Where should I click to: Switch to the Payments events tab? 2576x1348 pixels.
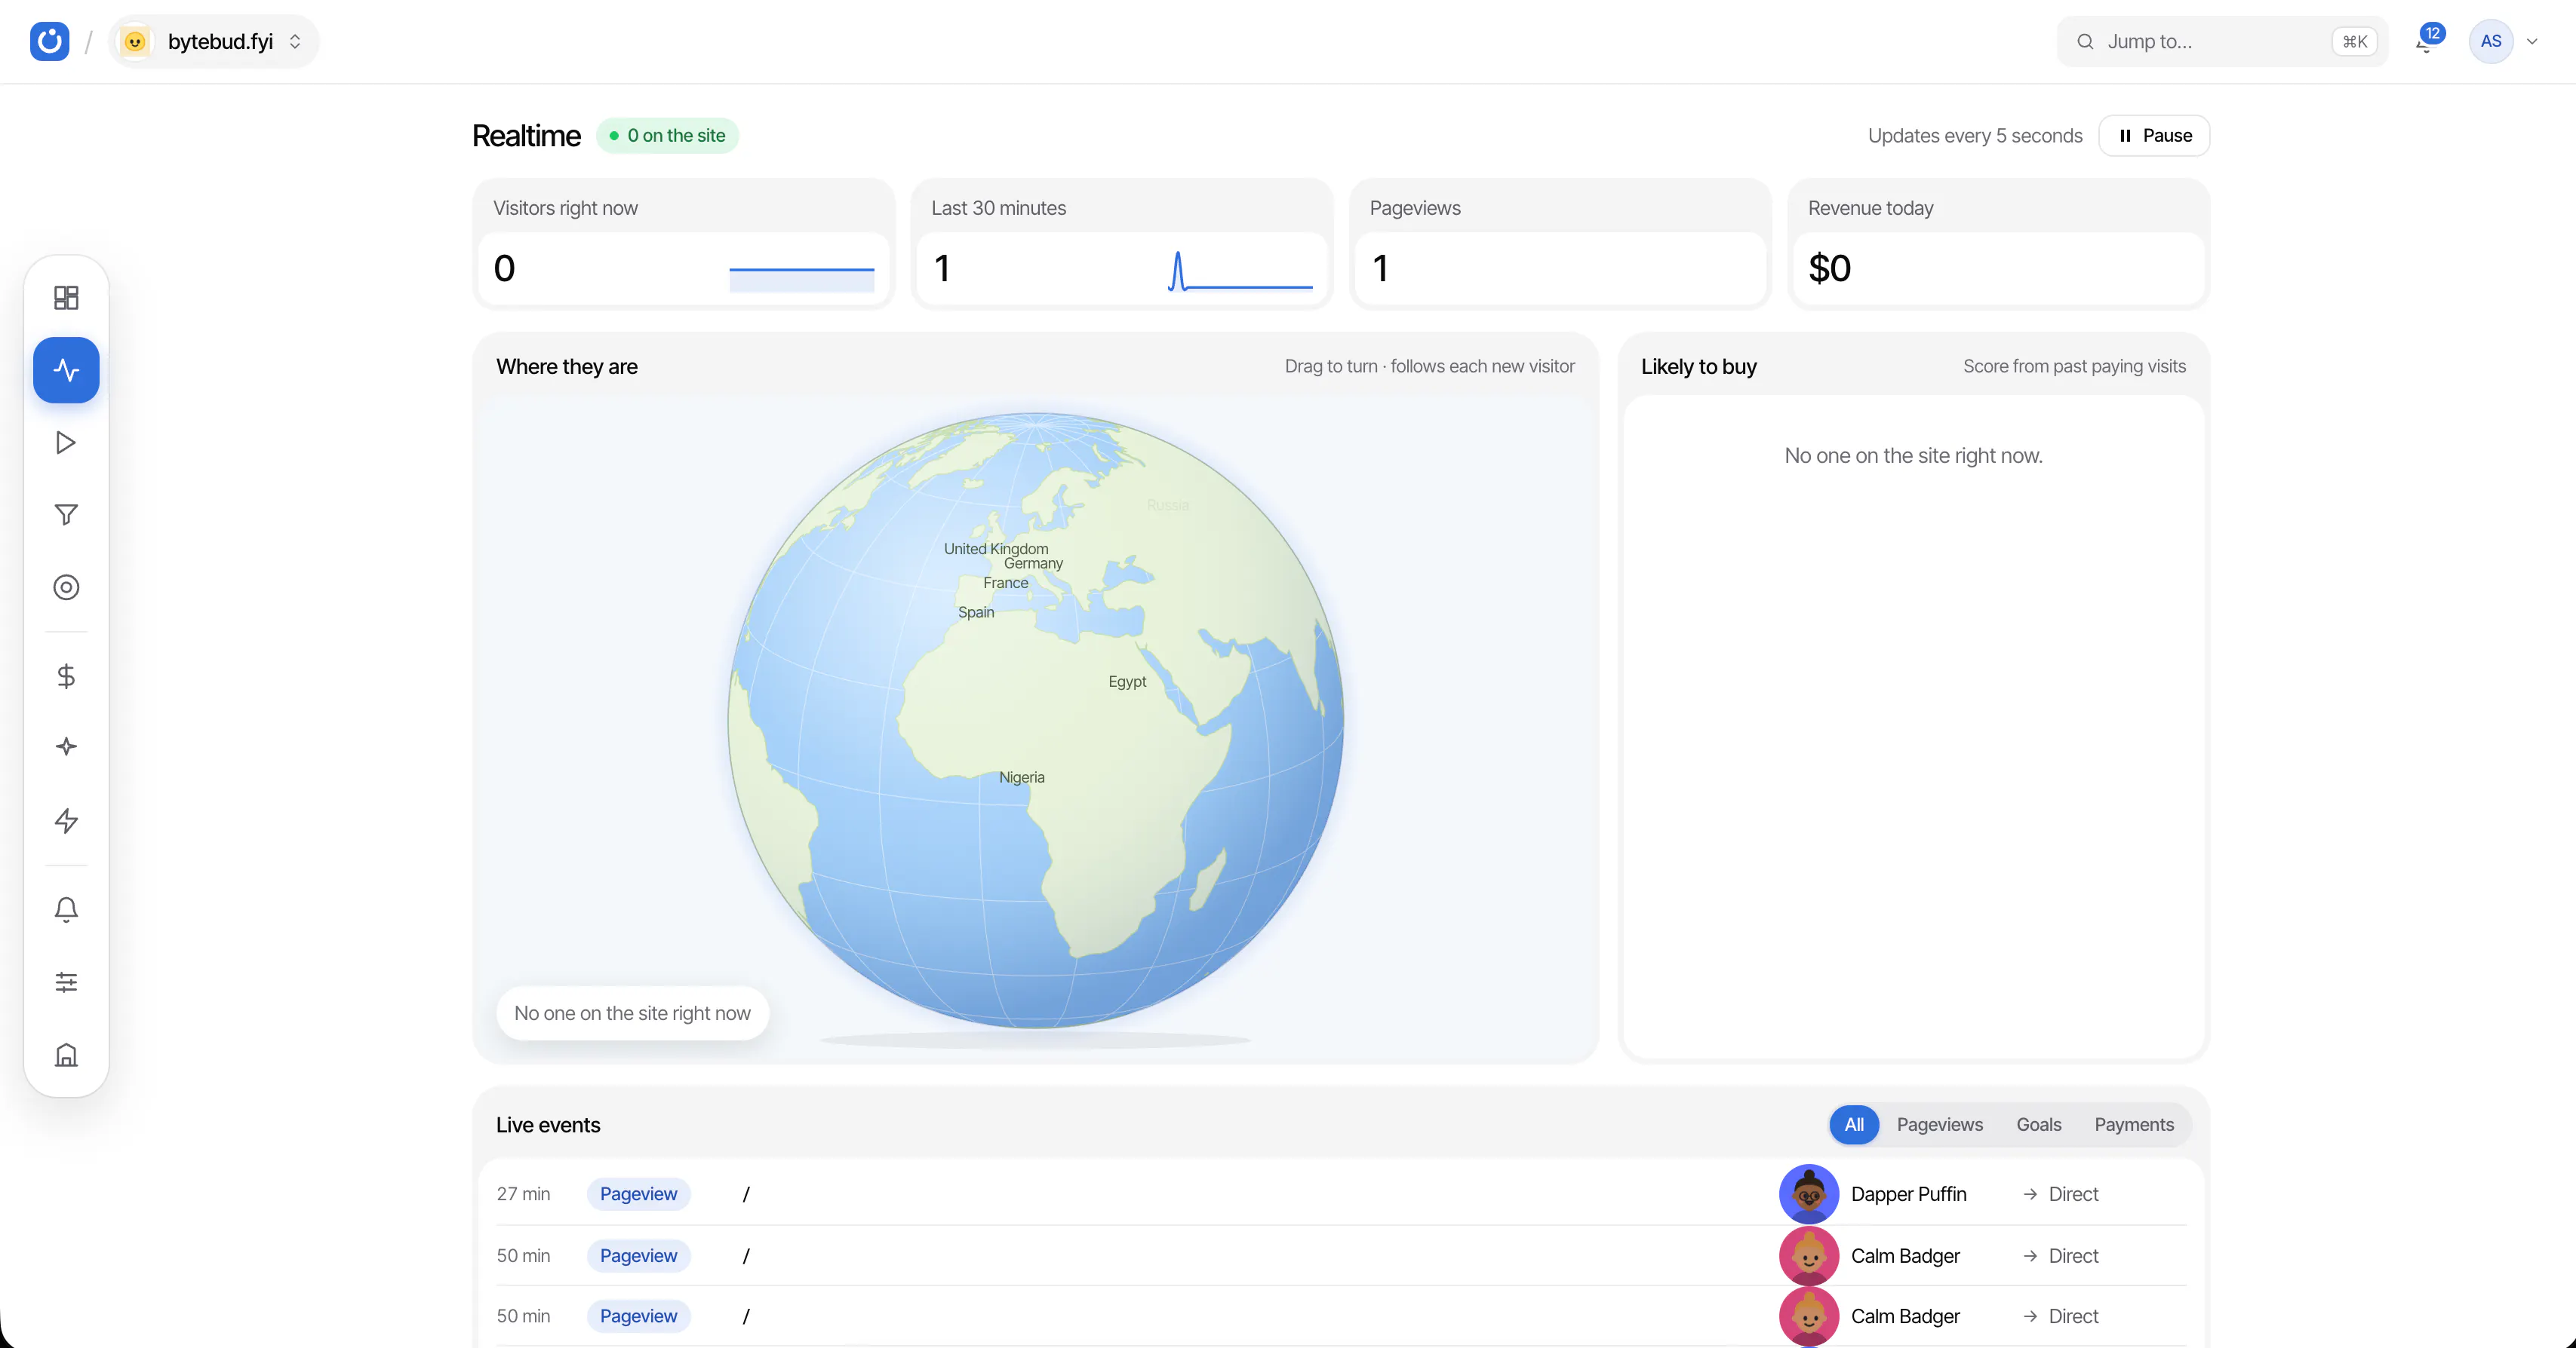click(2134, 1124)
